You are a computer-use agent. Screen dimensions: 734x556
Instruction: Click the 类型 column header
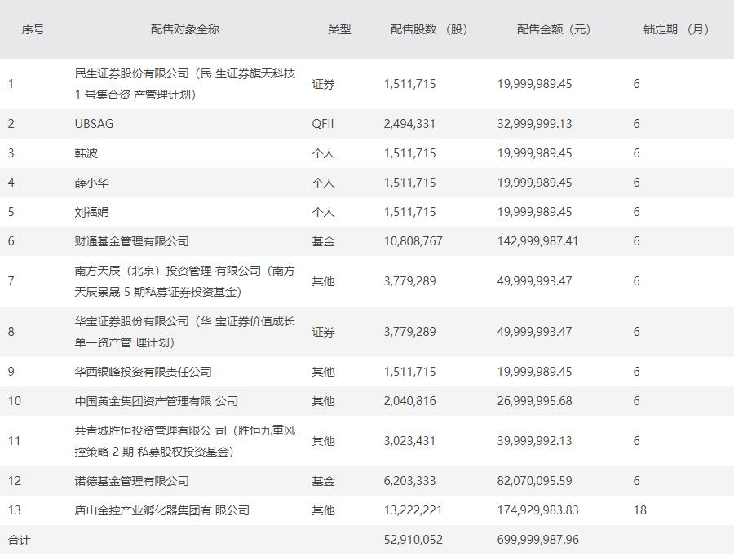pos(339,29)
